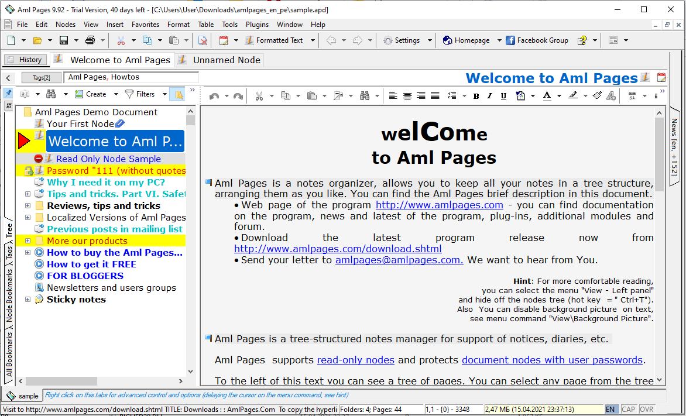
Task: Center the text alignment
Action: (x=407, y=96)
